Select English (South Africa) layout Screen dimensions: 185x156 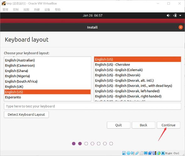coord(47,81)
